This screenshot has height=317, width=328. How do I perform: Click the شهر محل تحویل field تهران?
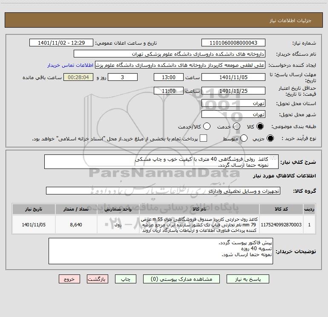(233, 114)
